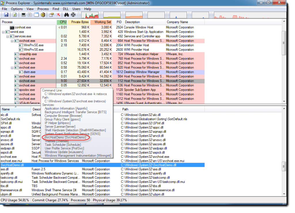Toggle the lower pane toolbar icon
Image resolution: width=295 pixels, height=213 pixels.
point(36,15)
